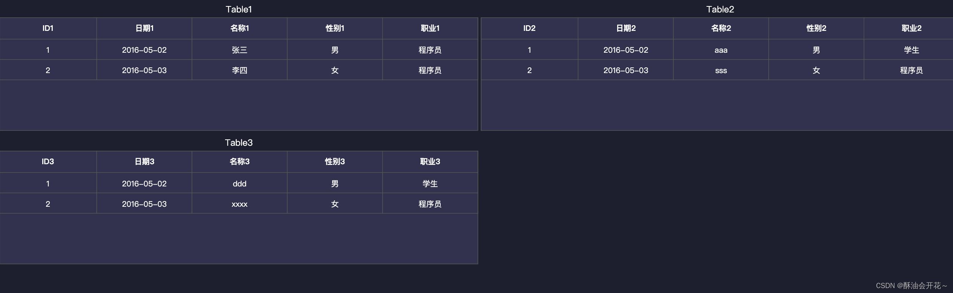Viewport: 953px width, 293px height.
Task: Click the Table2 title
Action: [720, 9]
